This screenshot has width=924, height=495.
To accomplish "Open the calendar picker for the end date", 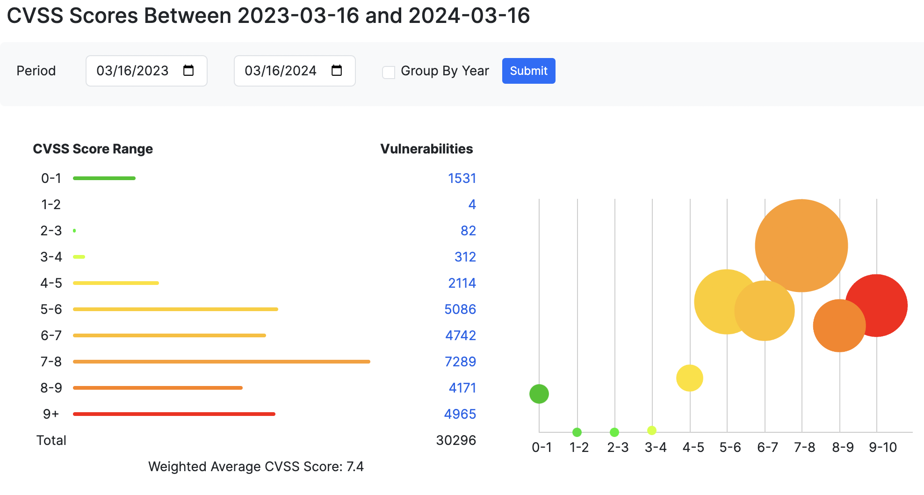I will click(337, 71).
